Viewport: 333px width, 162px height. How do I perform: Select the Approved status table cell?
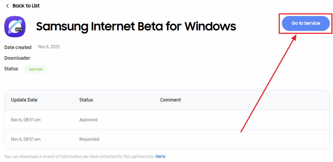click(x=88, y=120)
